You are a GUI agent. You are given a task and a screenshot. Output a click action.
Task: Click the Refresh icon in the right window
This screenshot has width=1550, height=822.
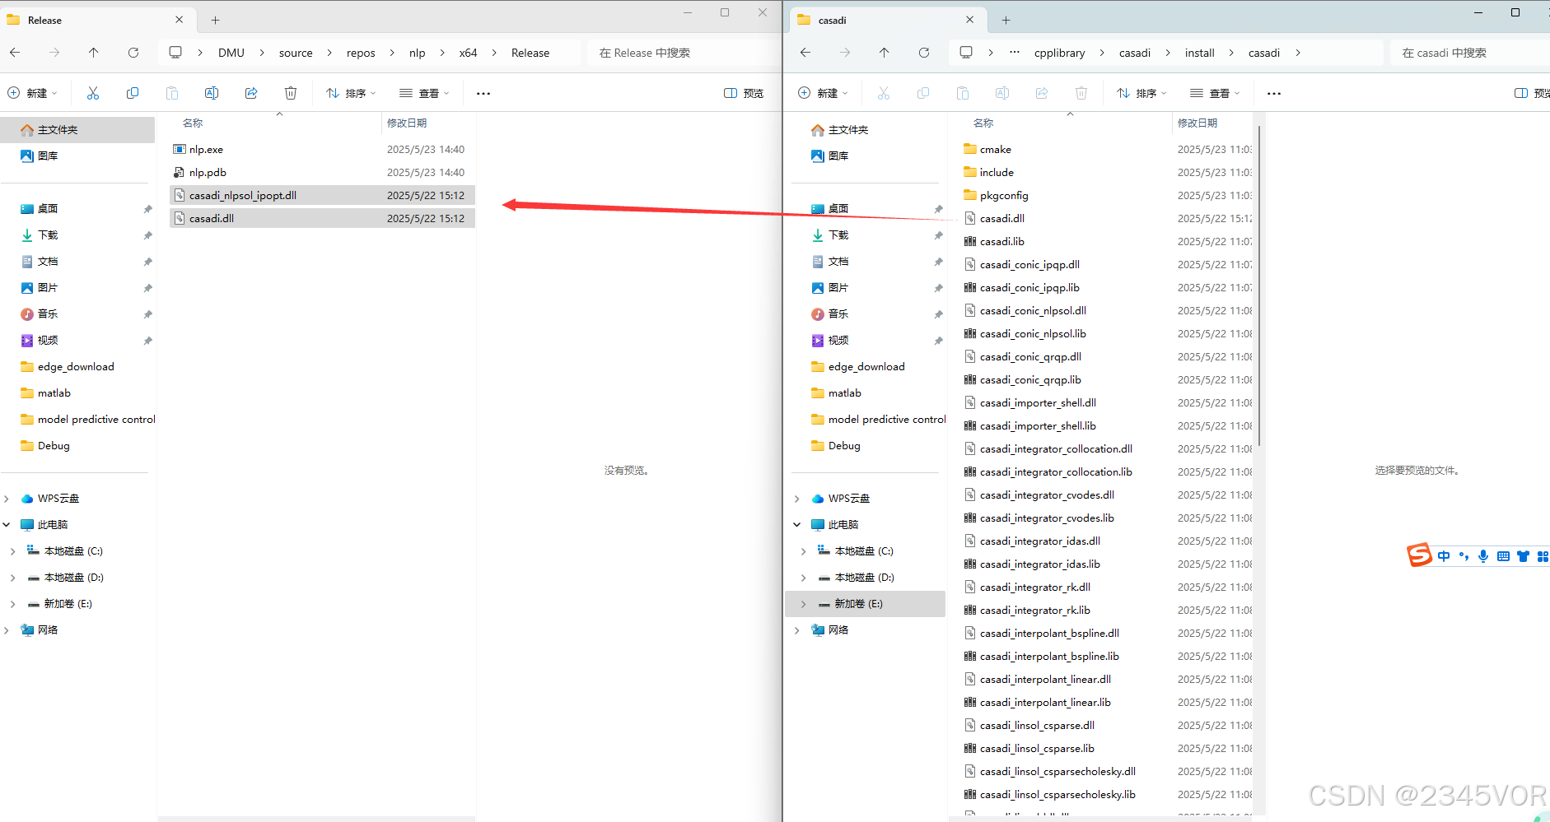[x=924, y=52]
